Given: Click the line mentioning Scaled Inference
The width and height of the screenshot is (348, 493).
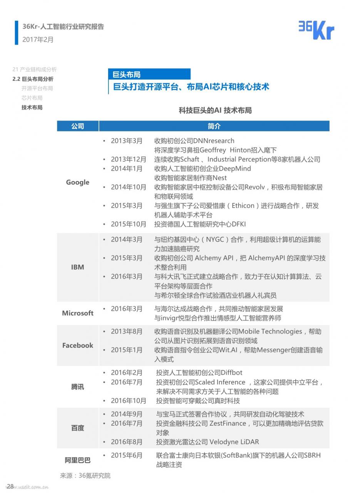Looking at the screenshot, I should click(239, 382).
